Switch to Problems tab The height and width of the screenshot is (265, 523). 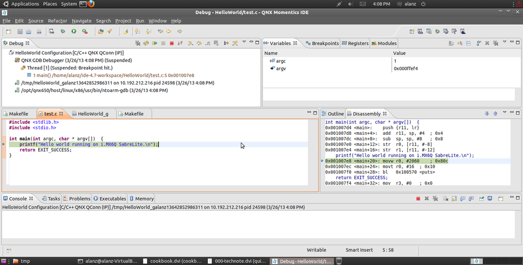coord(77,199)
